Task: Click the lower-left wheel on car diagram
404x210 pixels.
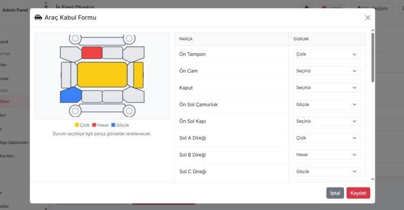Action: click(x=75, y=111)
